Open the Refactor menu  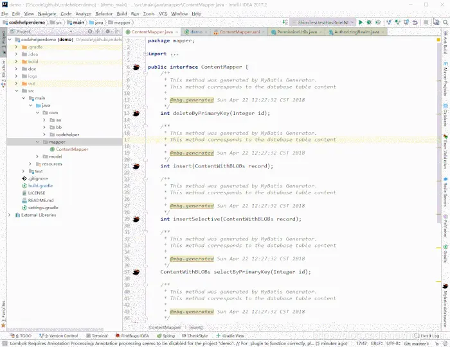104,13
